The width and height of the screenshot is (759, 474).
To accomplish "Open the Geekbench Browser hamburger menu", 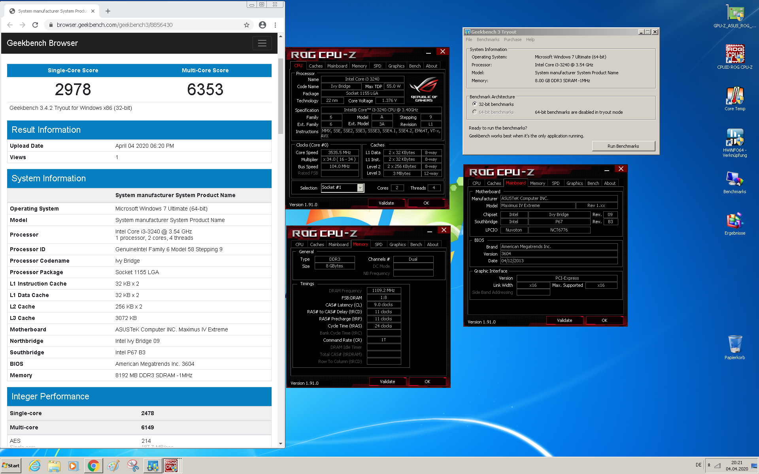I will (262, 43).
